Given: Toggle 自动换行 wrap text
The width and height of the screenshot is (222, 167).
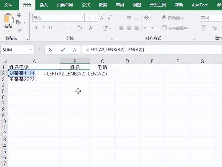Looking at the screenshot, I should [x=173, y=18].
